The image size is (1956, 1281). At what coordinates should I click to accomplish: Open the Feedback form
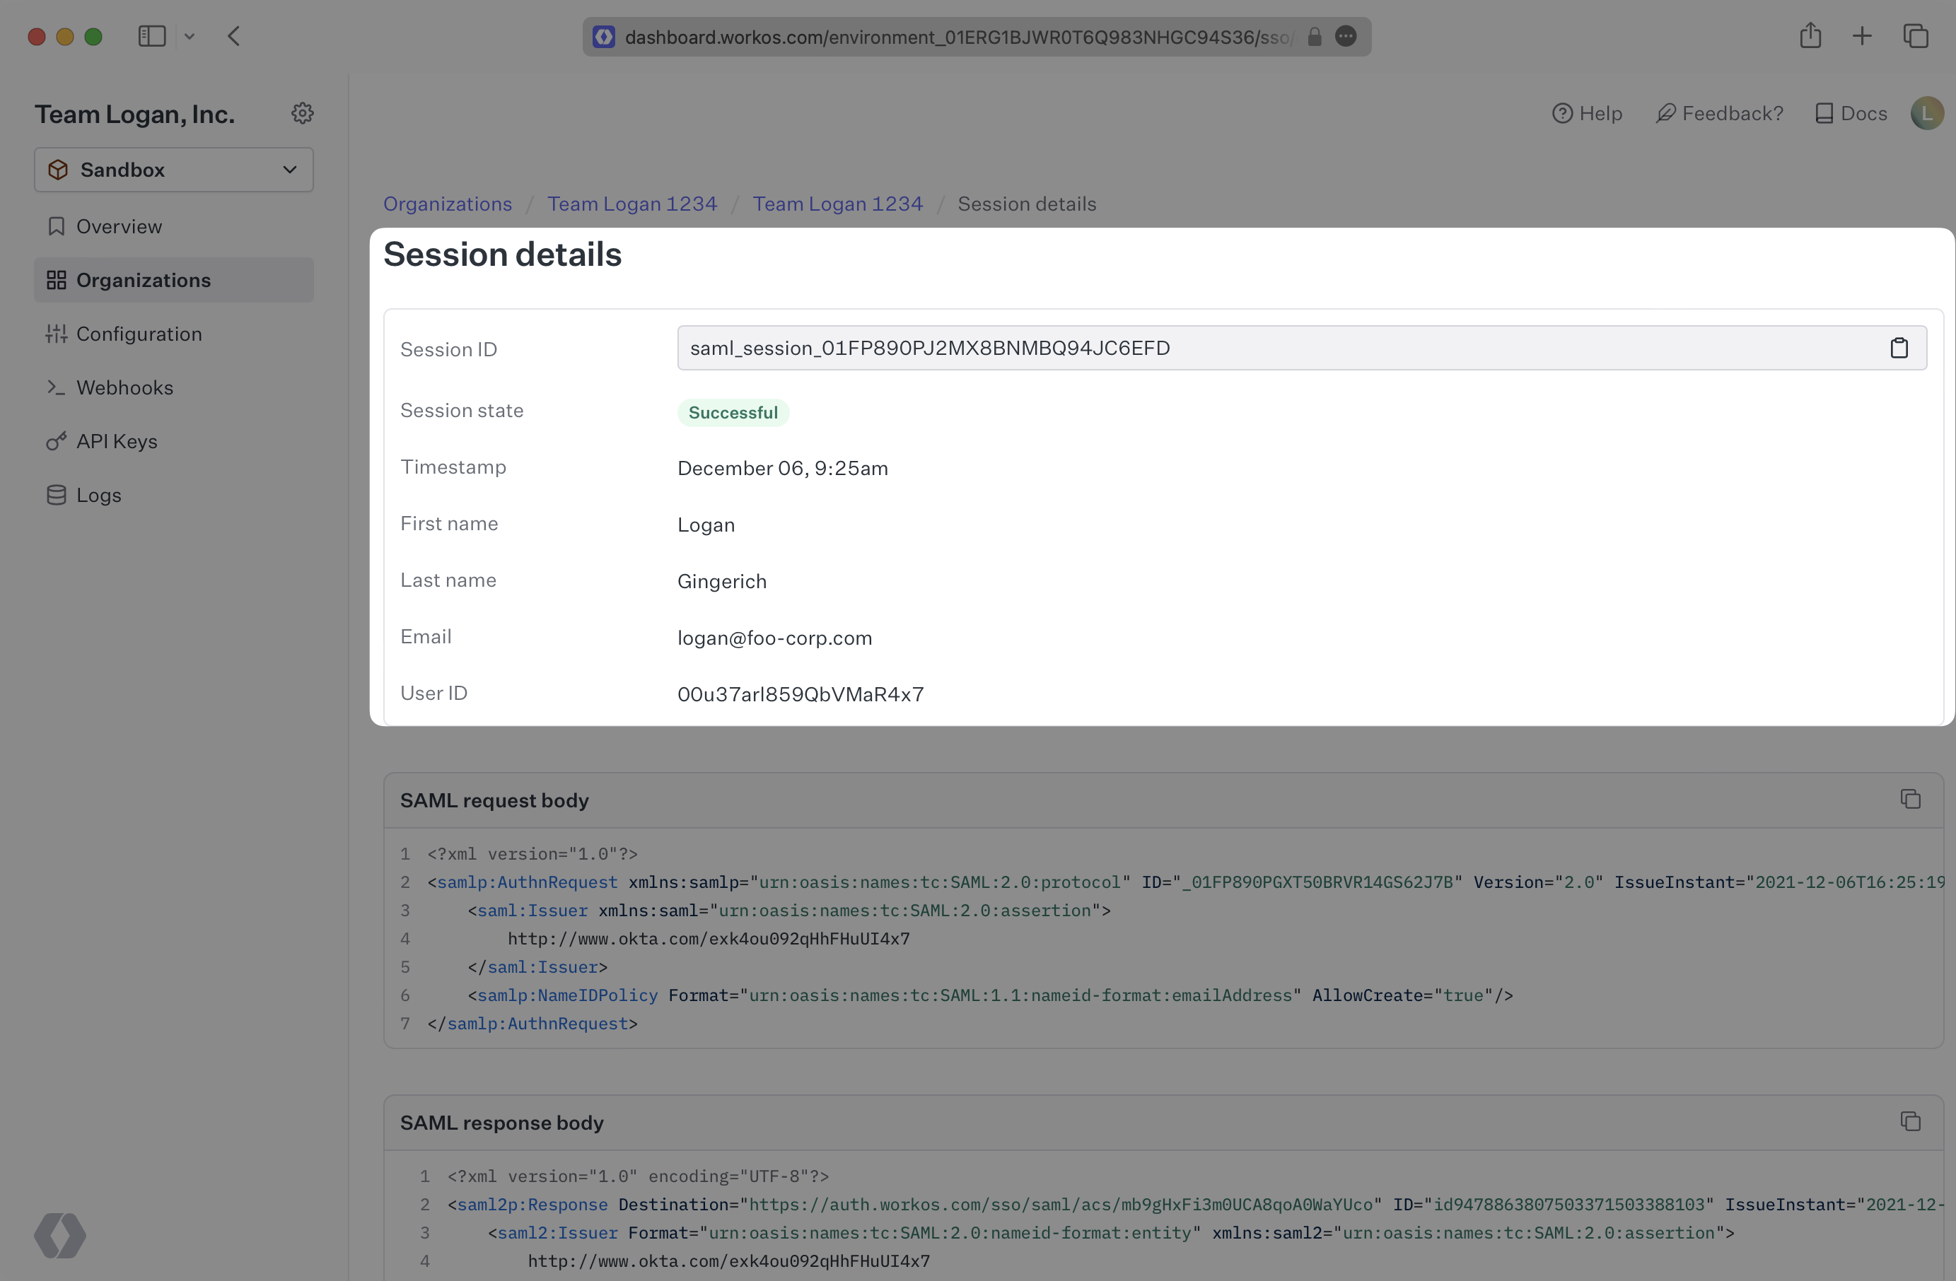(1719, 113)
